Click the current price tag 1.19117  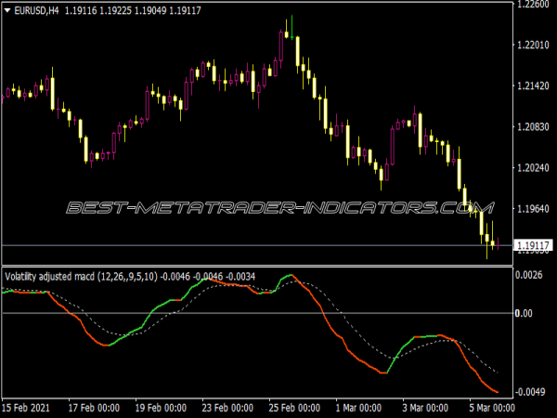pyautogui.click(x=533, y=245)
